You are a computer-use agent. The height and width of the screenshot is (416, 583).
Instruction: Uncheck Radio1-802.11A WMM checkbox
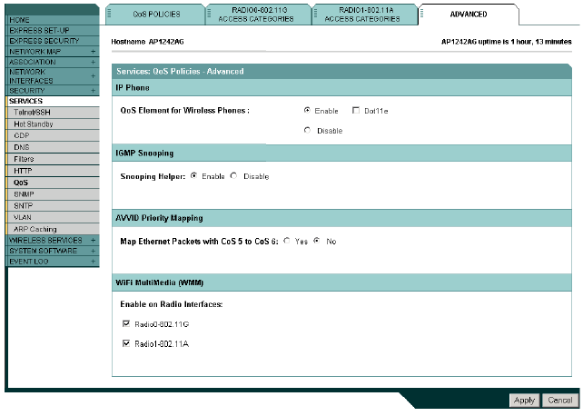[125, 344]
